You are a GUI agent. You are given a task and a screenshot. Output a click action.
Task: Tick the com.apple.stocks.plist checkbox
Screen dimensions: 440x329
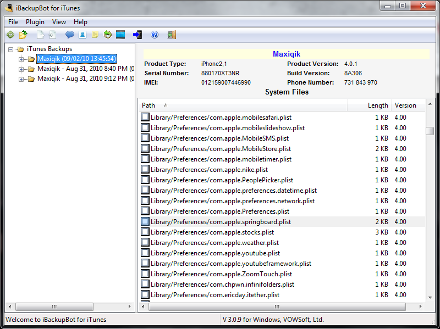(x=145, y=232)
